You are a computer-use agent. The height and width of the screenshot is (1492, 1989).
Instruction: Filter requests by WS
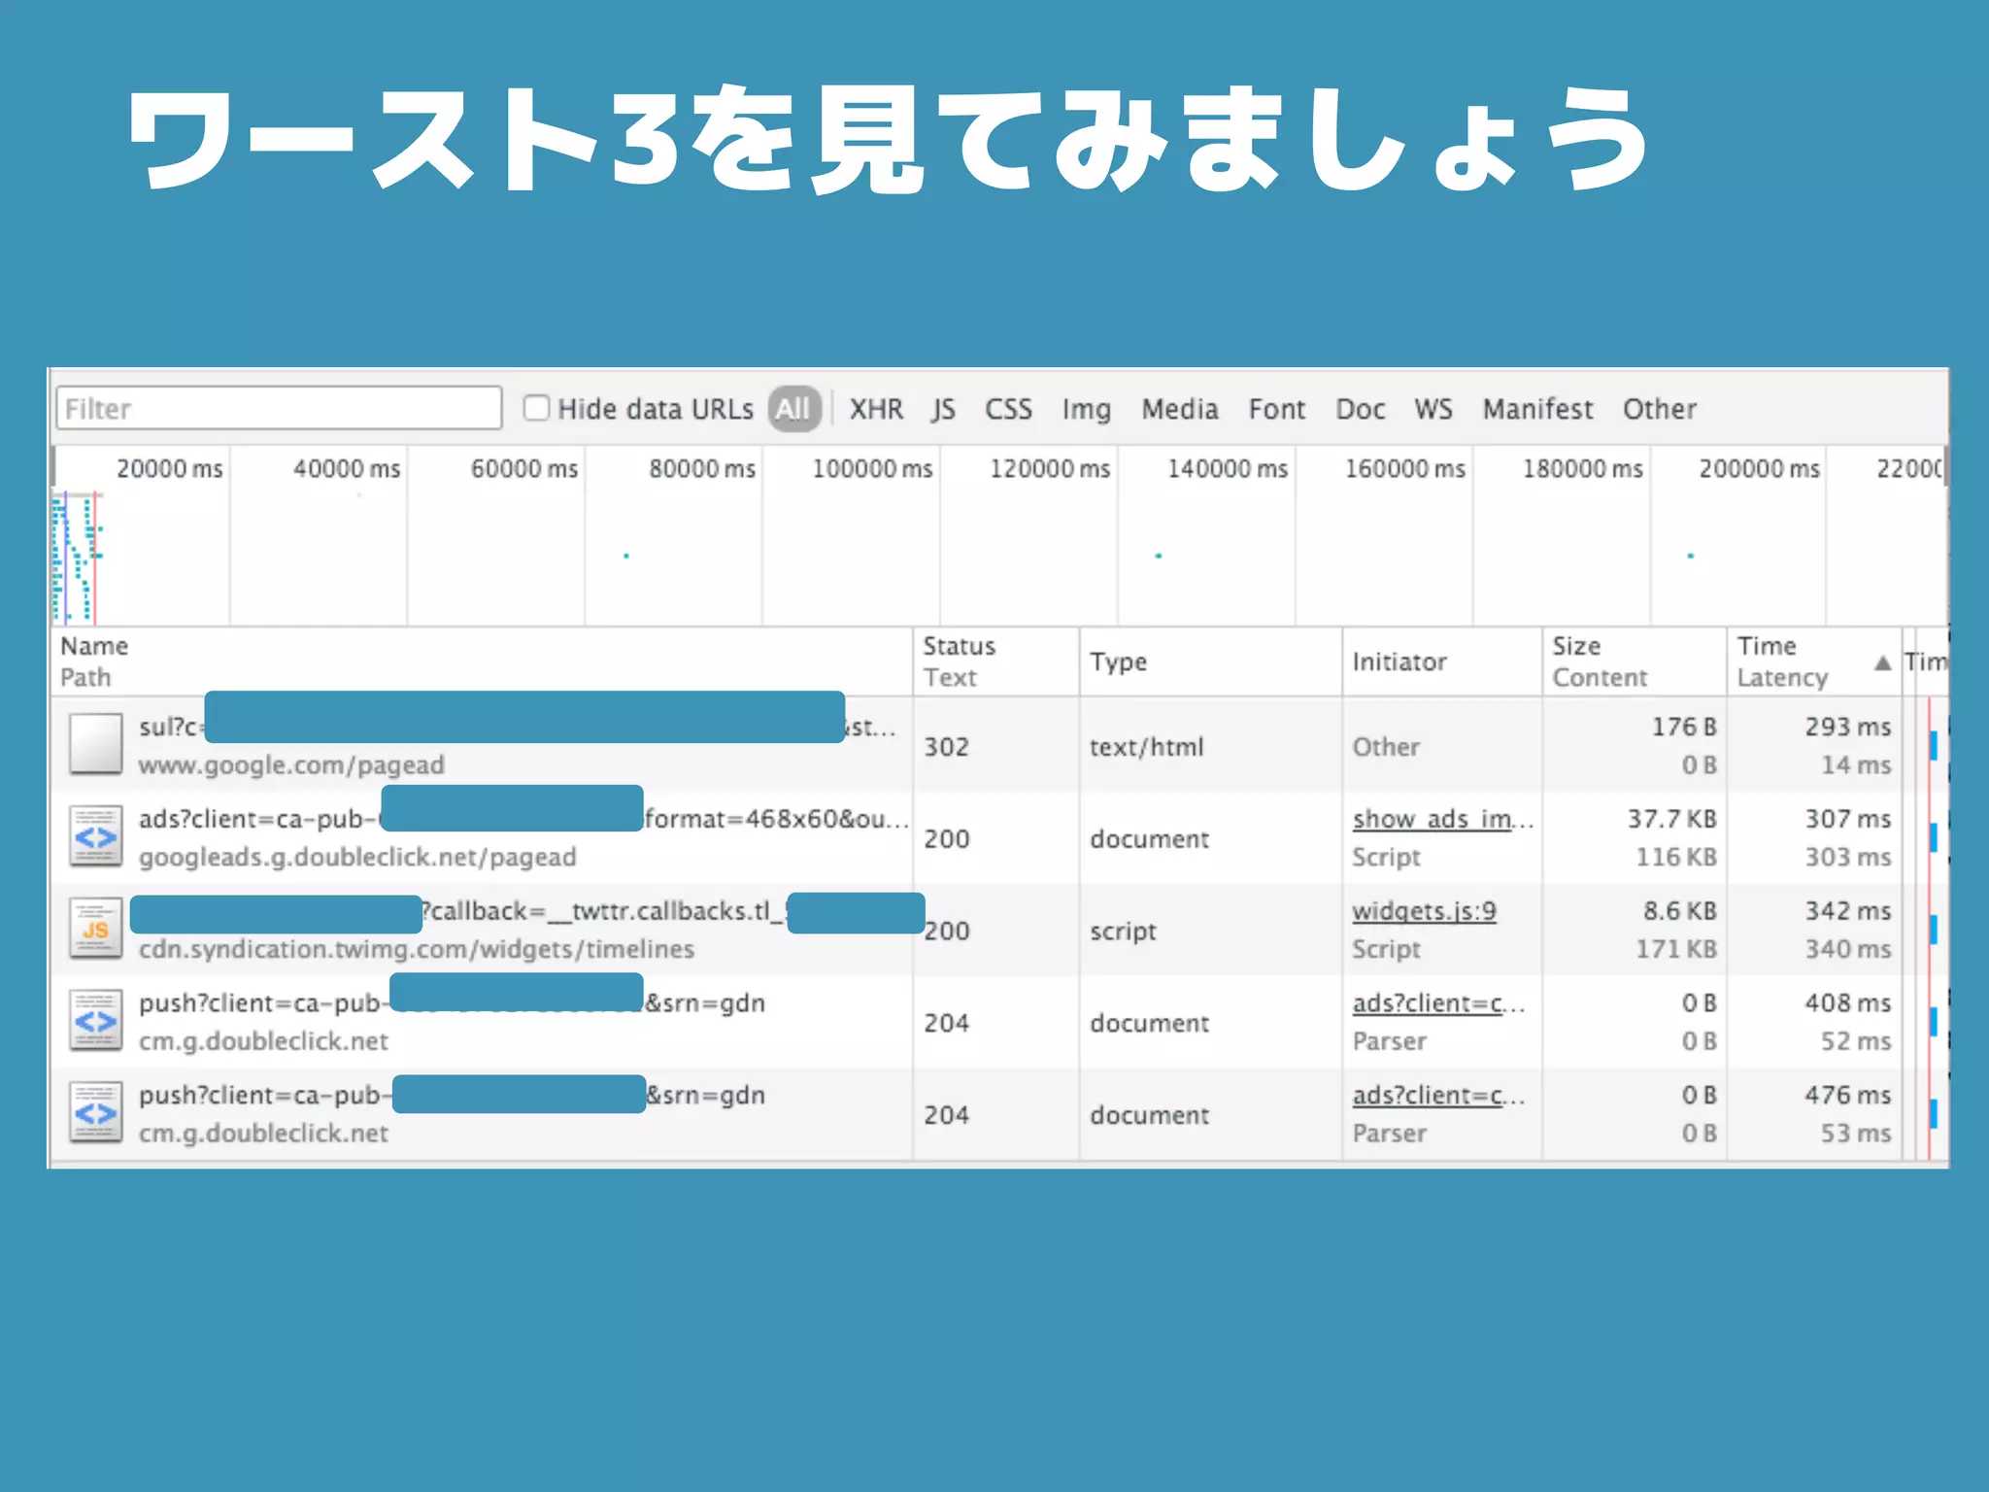pyautogui.click(x=1433, y=409)
